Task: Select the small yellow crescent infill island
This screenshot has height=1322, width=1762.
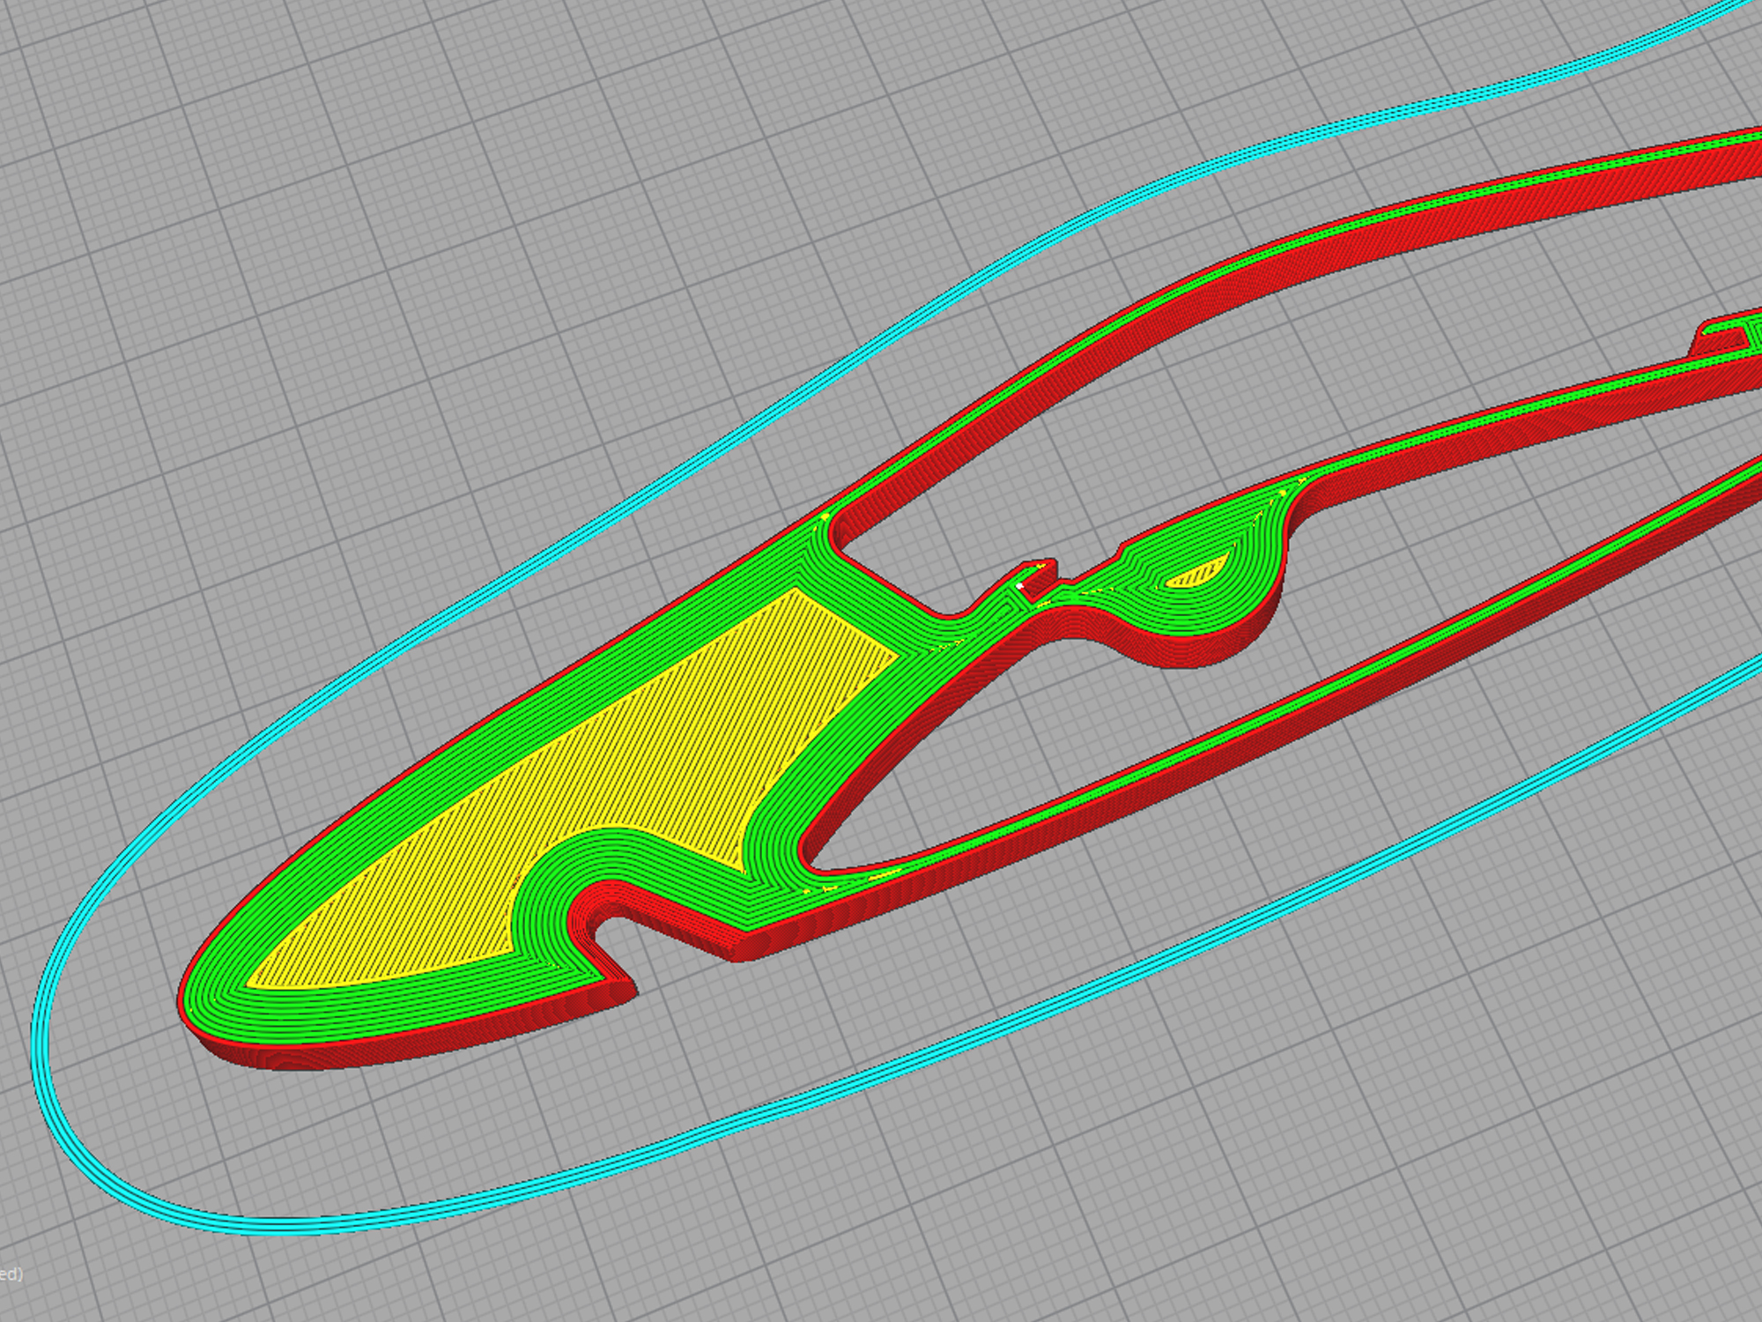Action: 1196,573
